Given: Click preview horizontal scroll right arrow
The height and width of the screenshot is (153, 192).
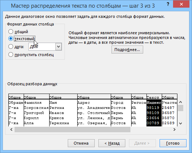Looking at the screenshot, I should tap(175, 129).
